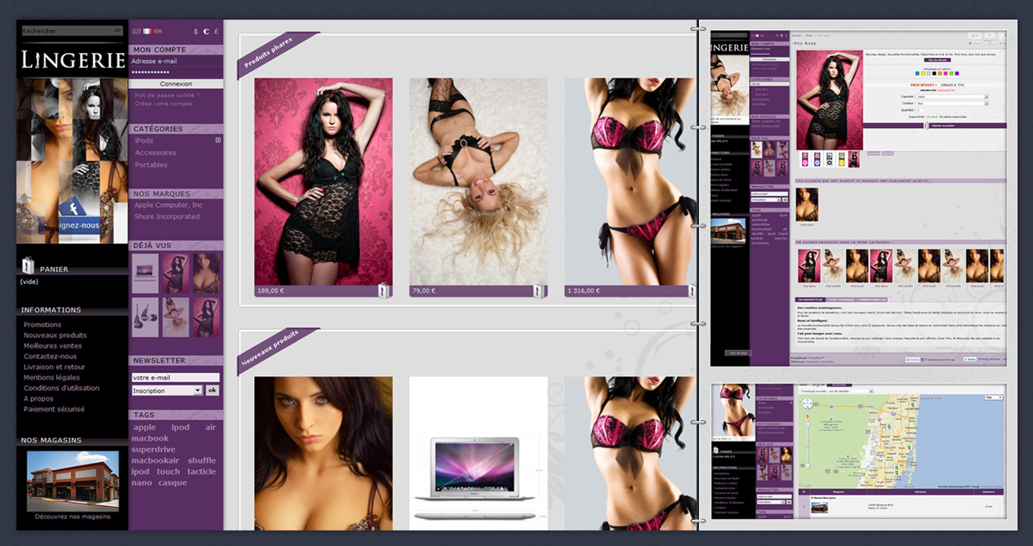Select dollar currency symbol

196,31
